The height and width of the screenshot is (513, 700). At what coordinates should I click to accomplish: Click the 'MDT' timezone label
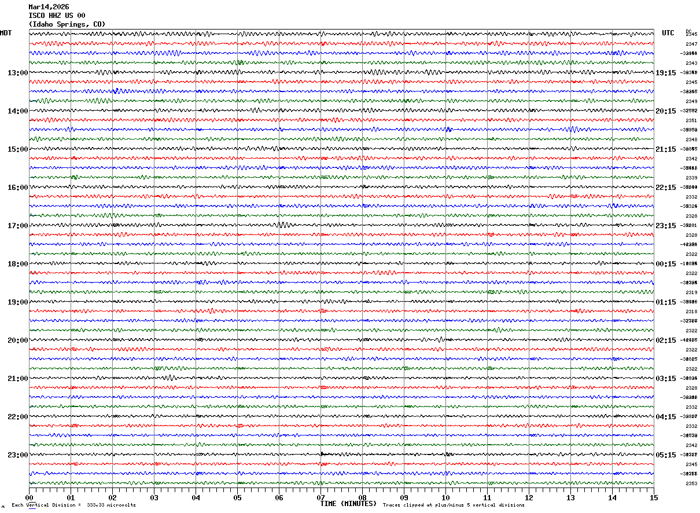(x=6, y=33)
